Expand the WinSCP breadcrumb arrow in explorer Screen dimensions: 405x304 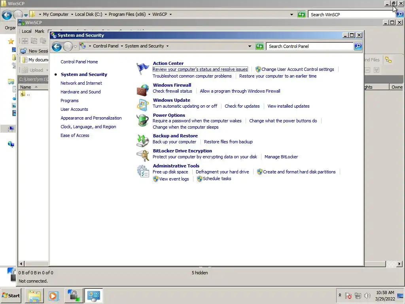tap(170, 15)
